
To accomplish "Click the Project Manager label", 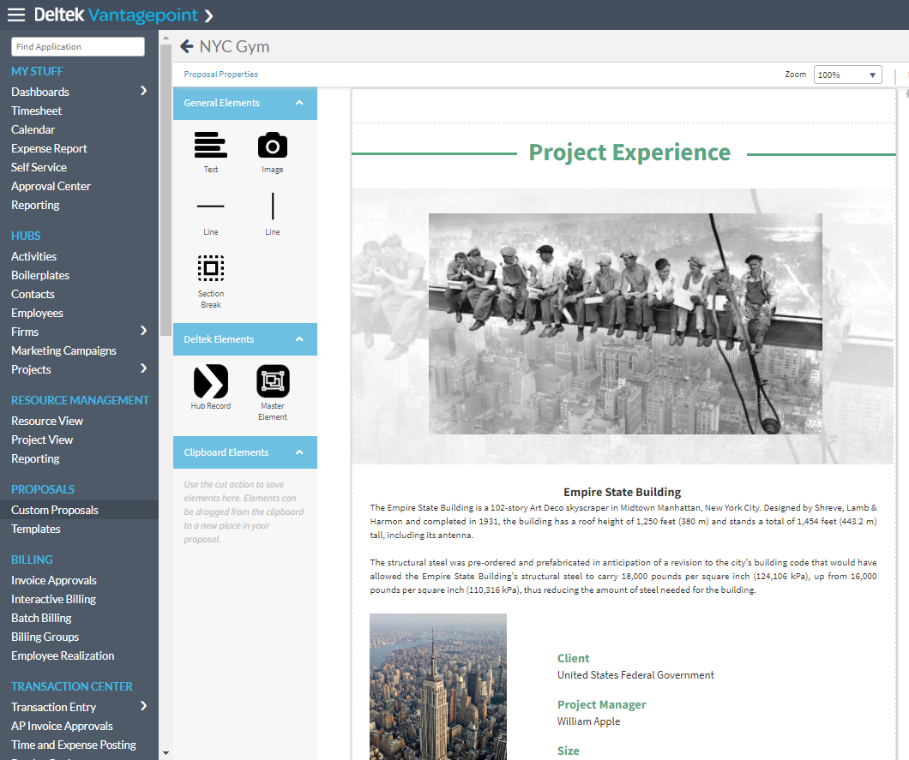I will click(602, 704).
